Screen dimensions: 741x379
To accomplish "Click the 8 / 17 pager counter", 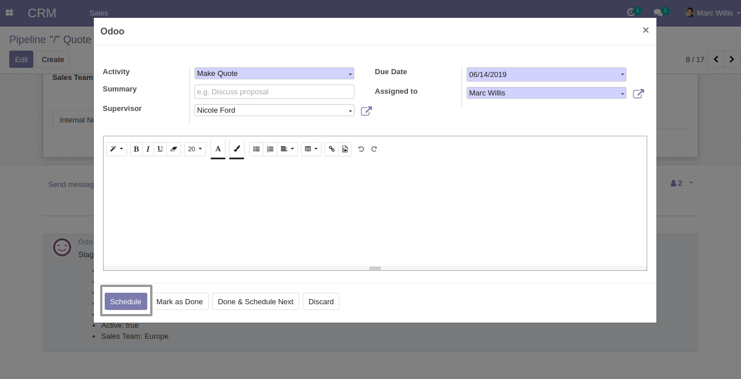I will pyautogui.click(x=695, y=59).
